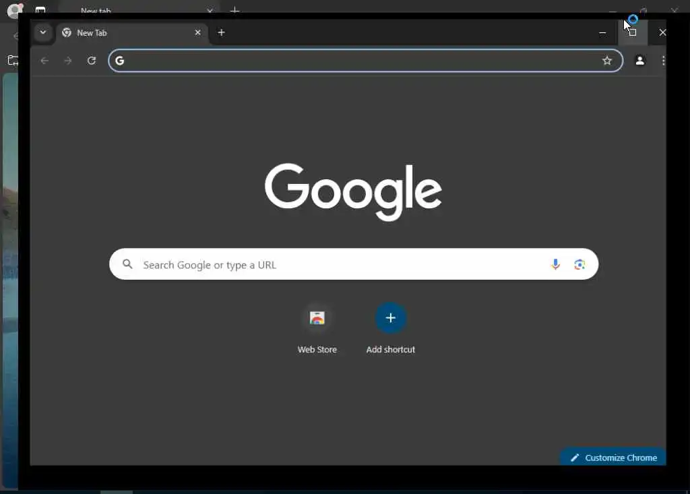This screenshot has height=494, width=690.
Task: Close the New Tab tab in Chrome
Action: 197,32
